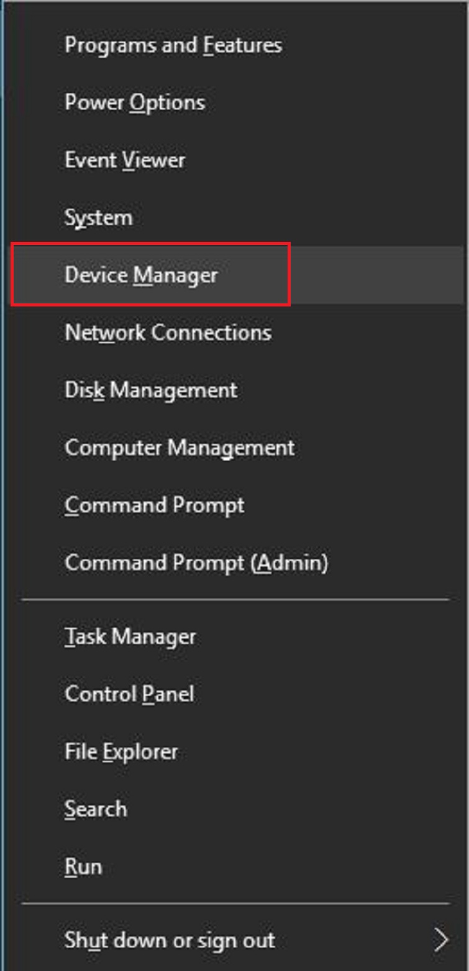Open the Run dialog
Screen dimensions: 469x971
point(83,867)
